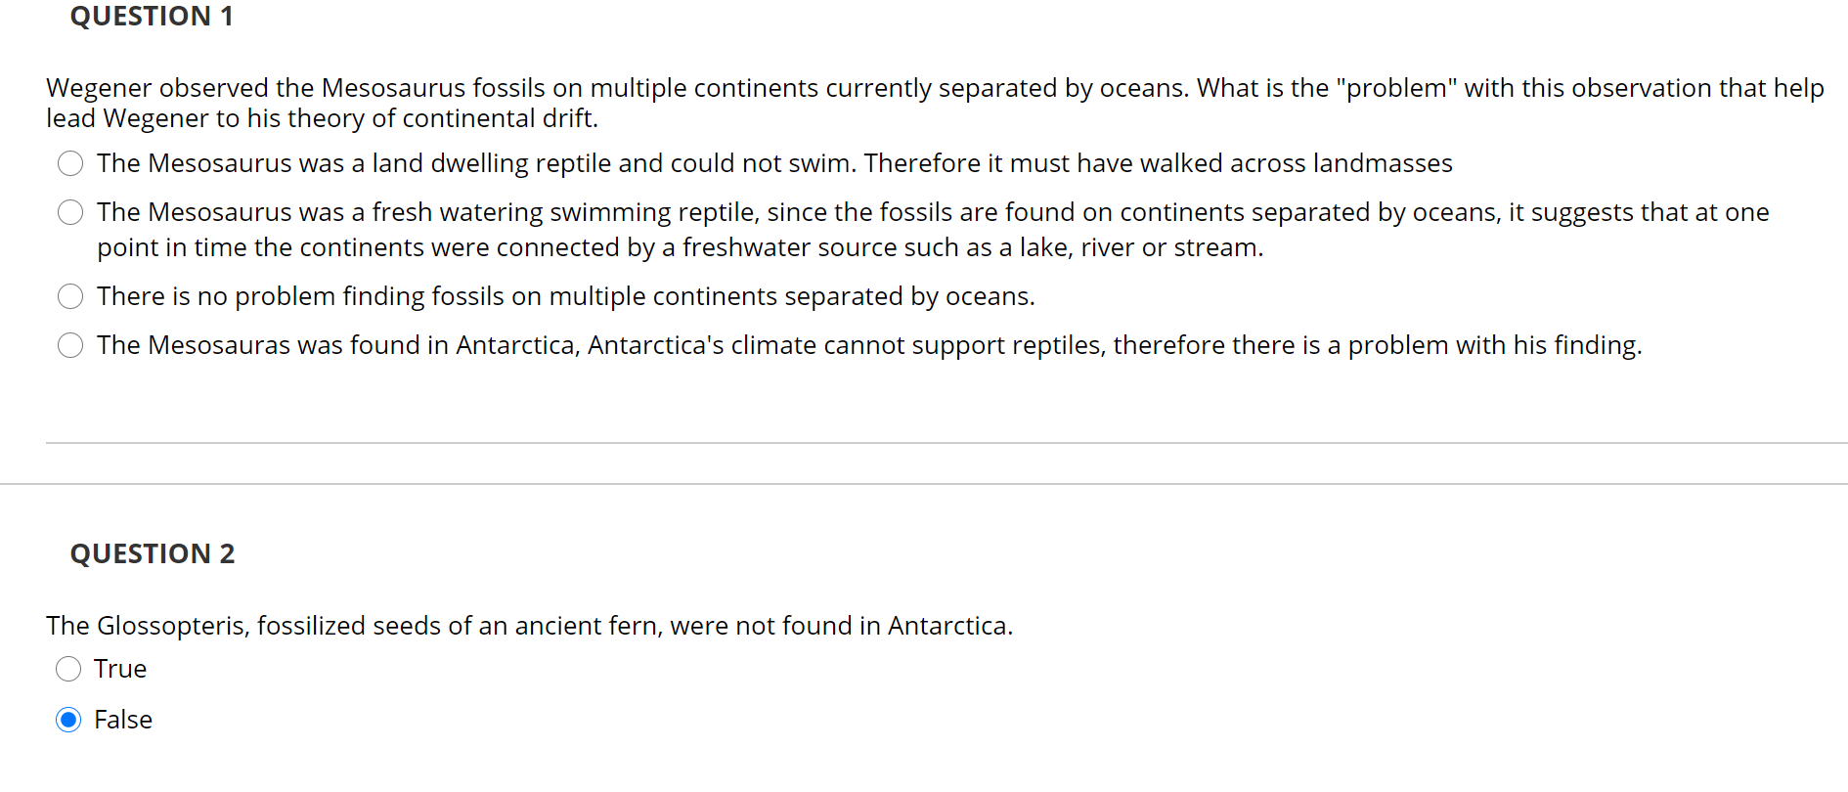Viewport: 1848px width, 792px height.
Task: Select the land dwelling reptile radio button
Action: coord(70,163)
